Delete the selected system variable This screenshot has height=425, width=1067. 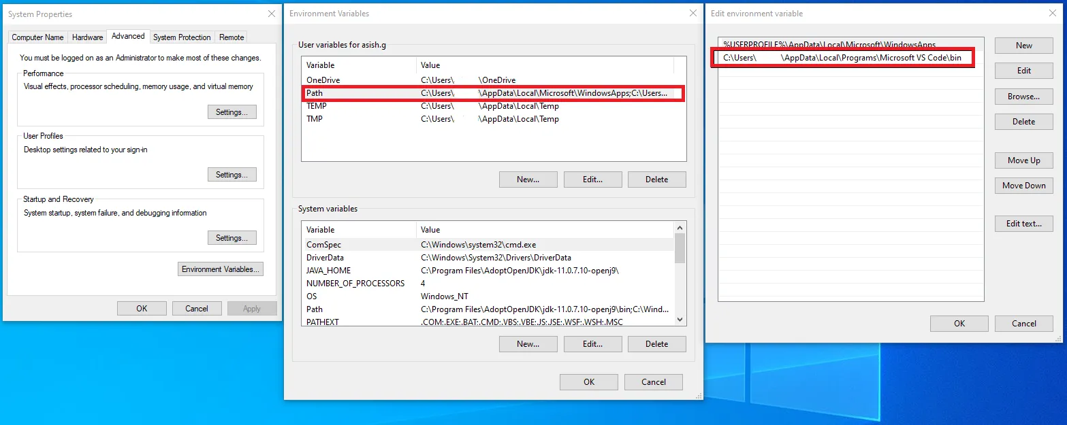[657, 344]
